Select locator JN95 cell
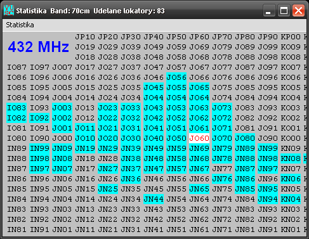The height and width of the screenshot is (239, 309). tap(268, 189)
